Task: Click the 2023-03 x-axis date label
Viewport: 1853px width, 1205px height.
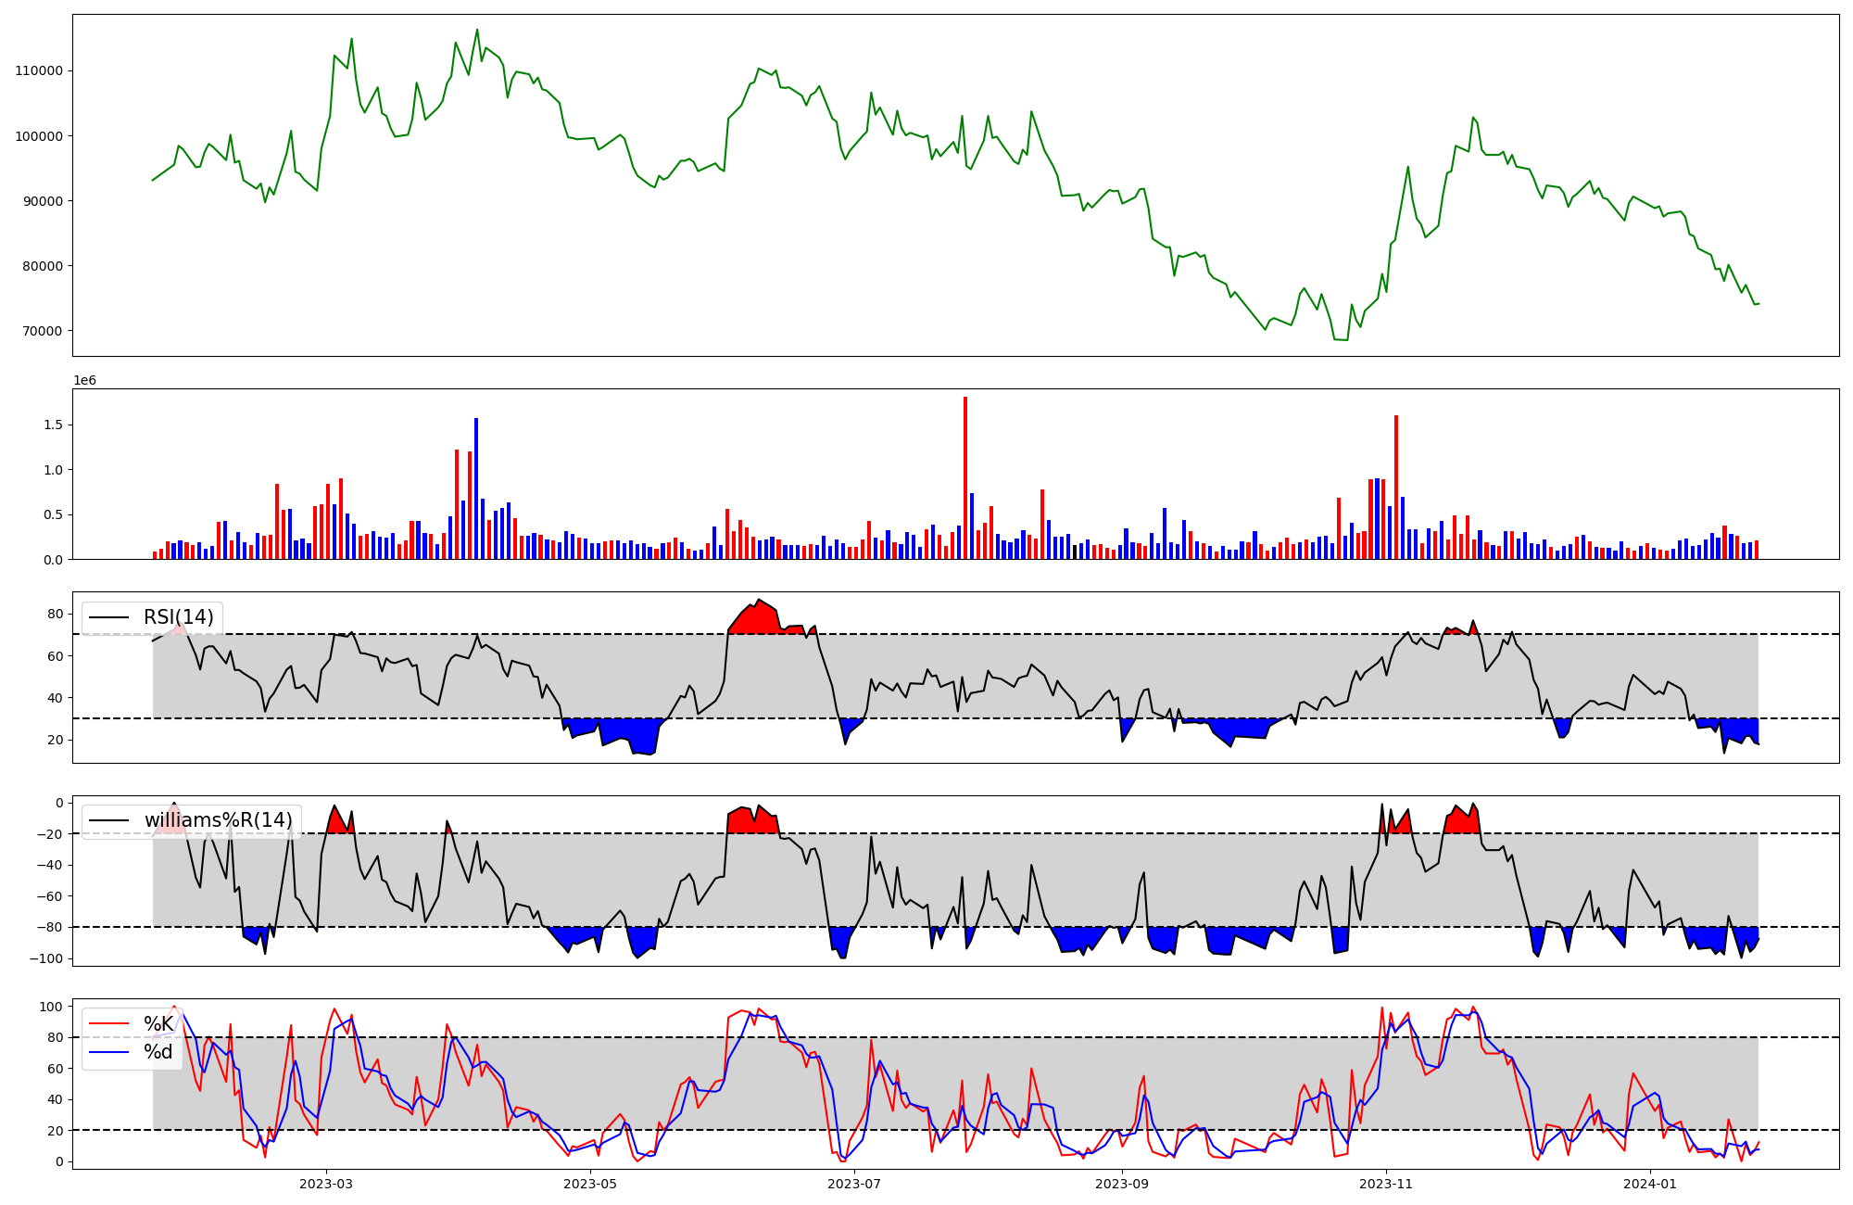Action: click(325, 1184)
